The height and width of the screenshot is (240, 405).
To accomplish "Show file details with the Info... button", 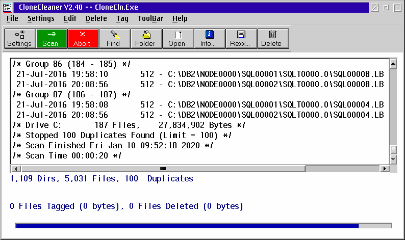I will click(209, 39).
